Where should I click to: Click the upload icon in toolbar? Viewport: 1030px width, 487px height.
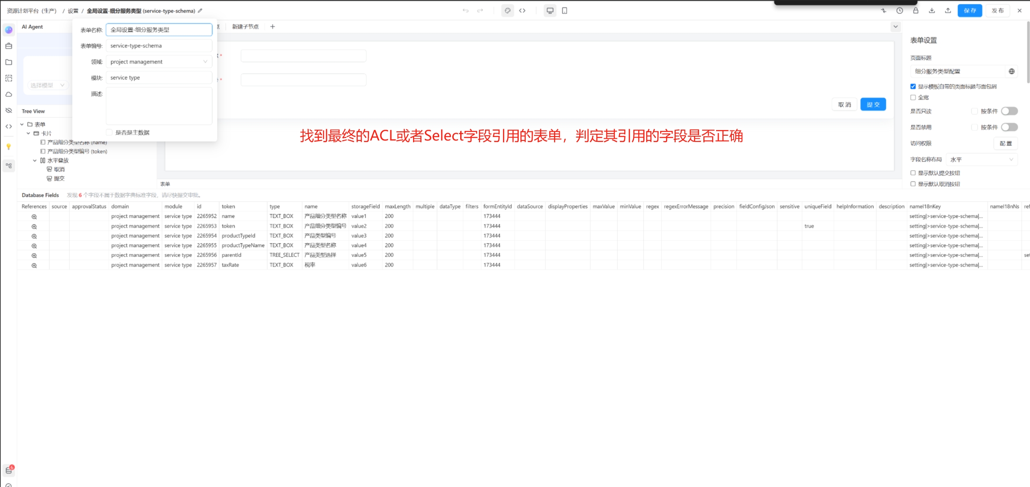[948, 10]
